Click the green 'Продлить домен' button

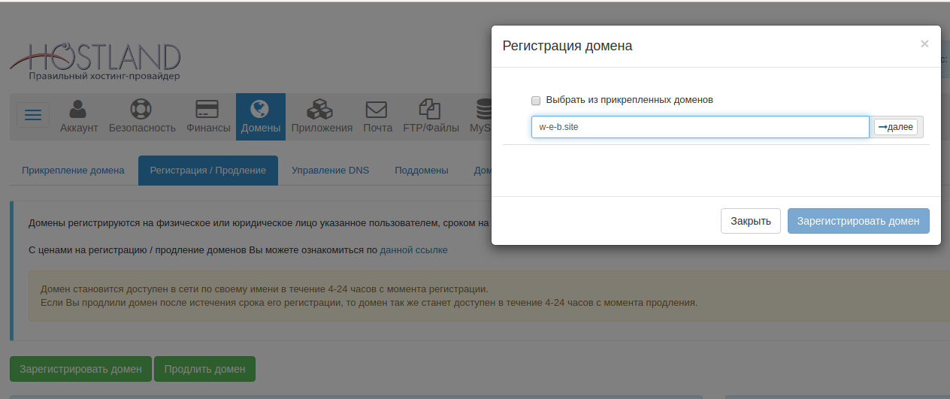204,369
